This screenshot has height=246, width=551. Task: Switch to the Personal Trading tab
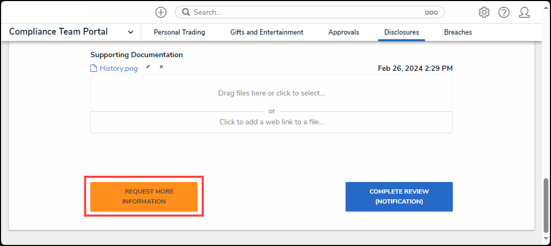tap(179, 32)
